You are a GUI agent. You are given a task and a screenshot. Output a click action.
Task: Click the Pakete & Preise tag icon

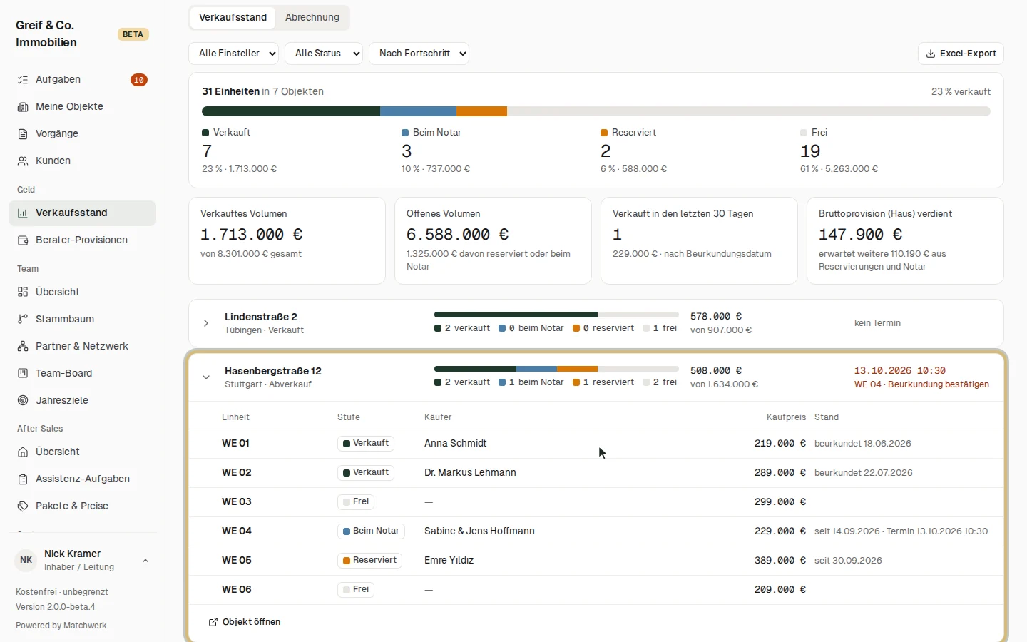click(x=23, y=506)
